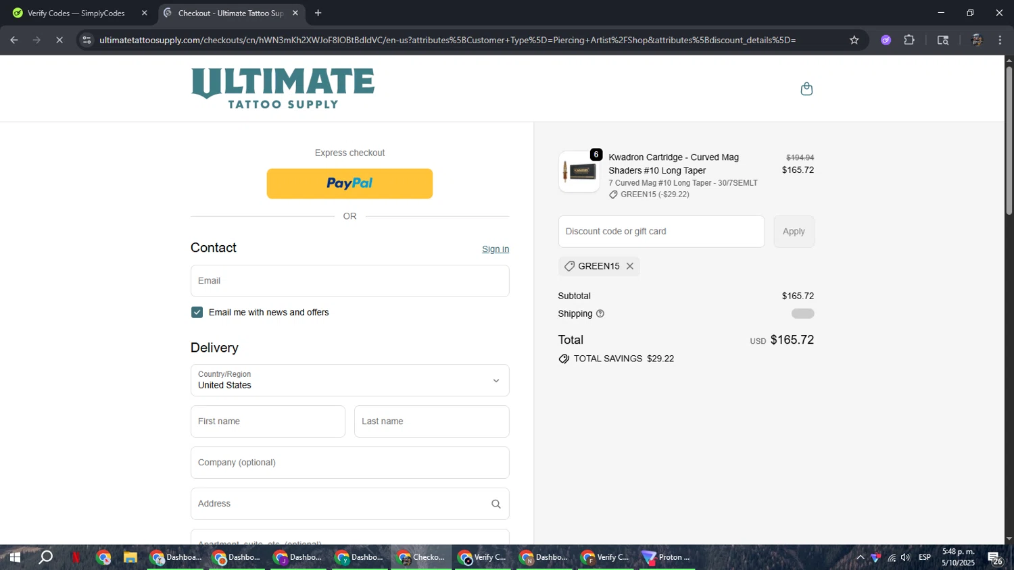
Task: Open the Checko... taskbar Chrome window
Action: (x=421, y=557)
